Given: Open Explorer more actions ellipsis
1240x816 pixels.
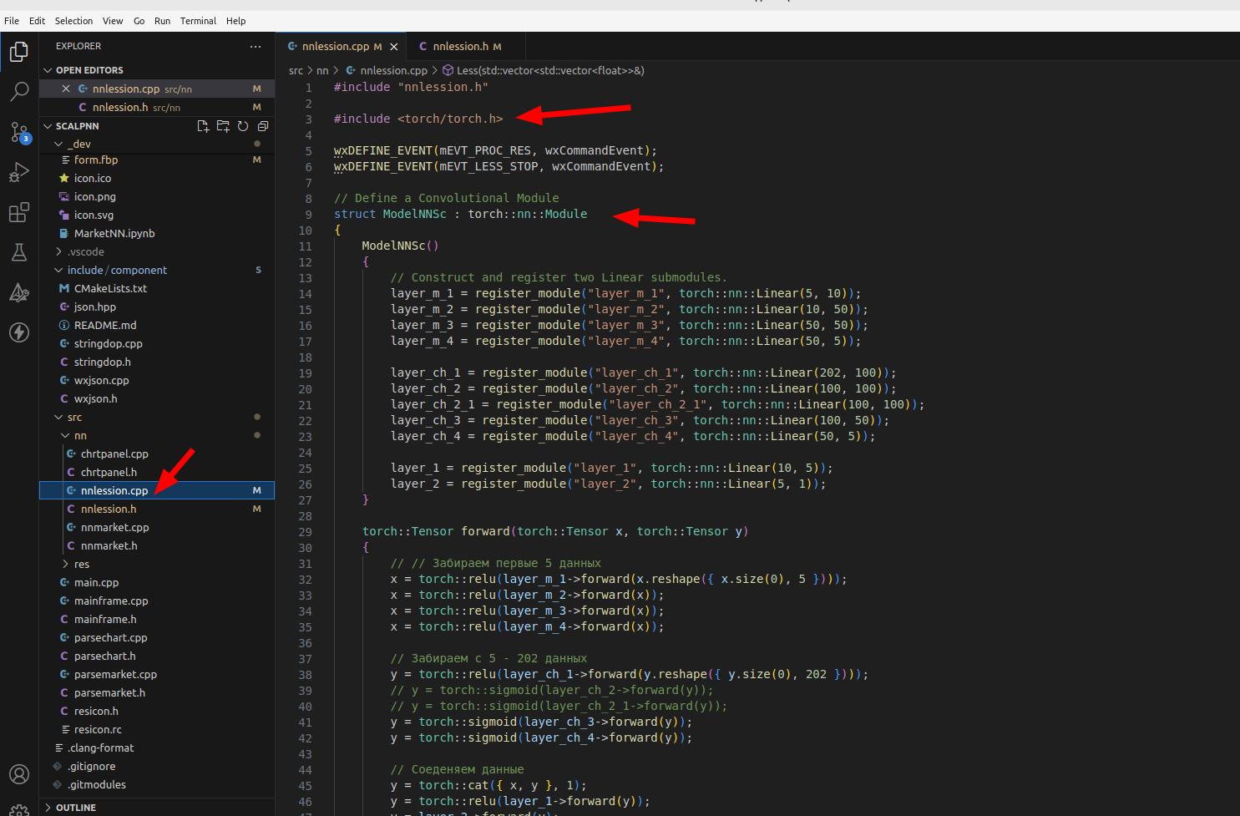Looking at the screenshot, I should pyautogui.click(x=256, y=47).
